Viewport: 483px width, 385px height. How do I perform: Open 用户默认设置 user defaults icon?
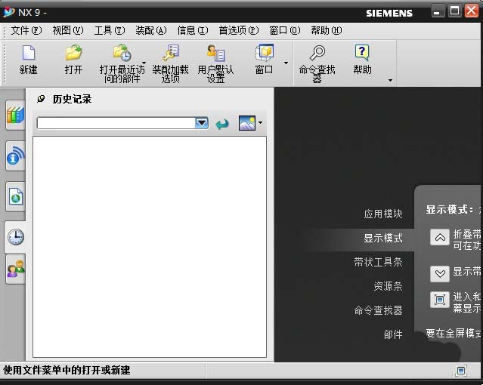pos(215,53)
